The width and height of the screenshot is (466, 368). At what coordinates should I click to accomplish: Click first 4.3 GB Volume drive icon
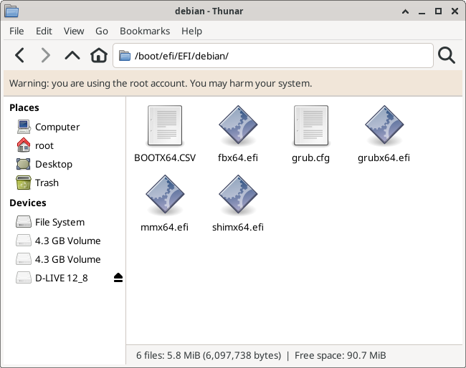tap(24, 241)
